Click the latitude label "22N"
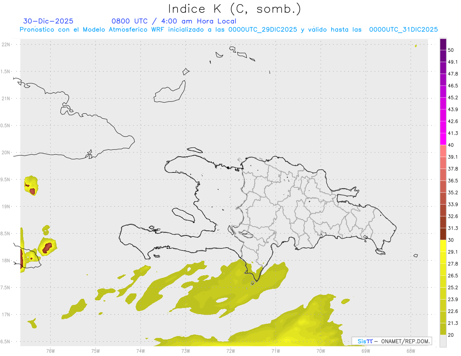 6,45
